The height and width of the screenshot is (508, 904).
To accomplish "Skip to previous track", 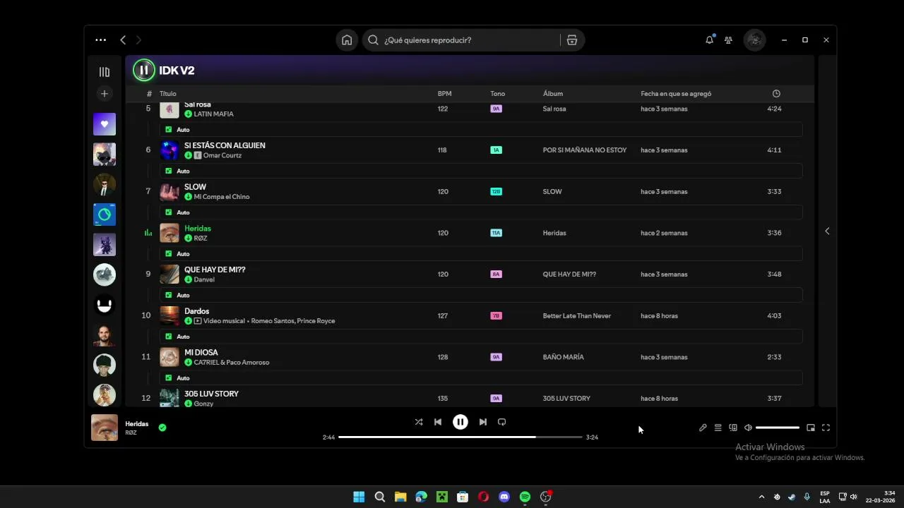I will pos(438,422).
